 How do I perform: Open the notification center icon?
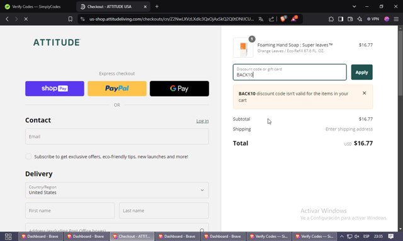point(391,237)
